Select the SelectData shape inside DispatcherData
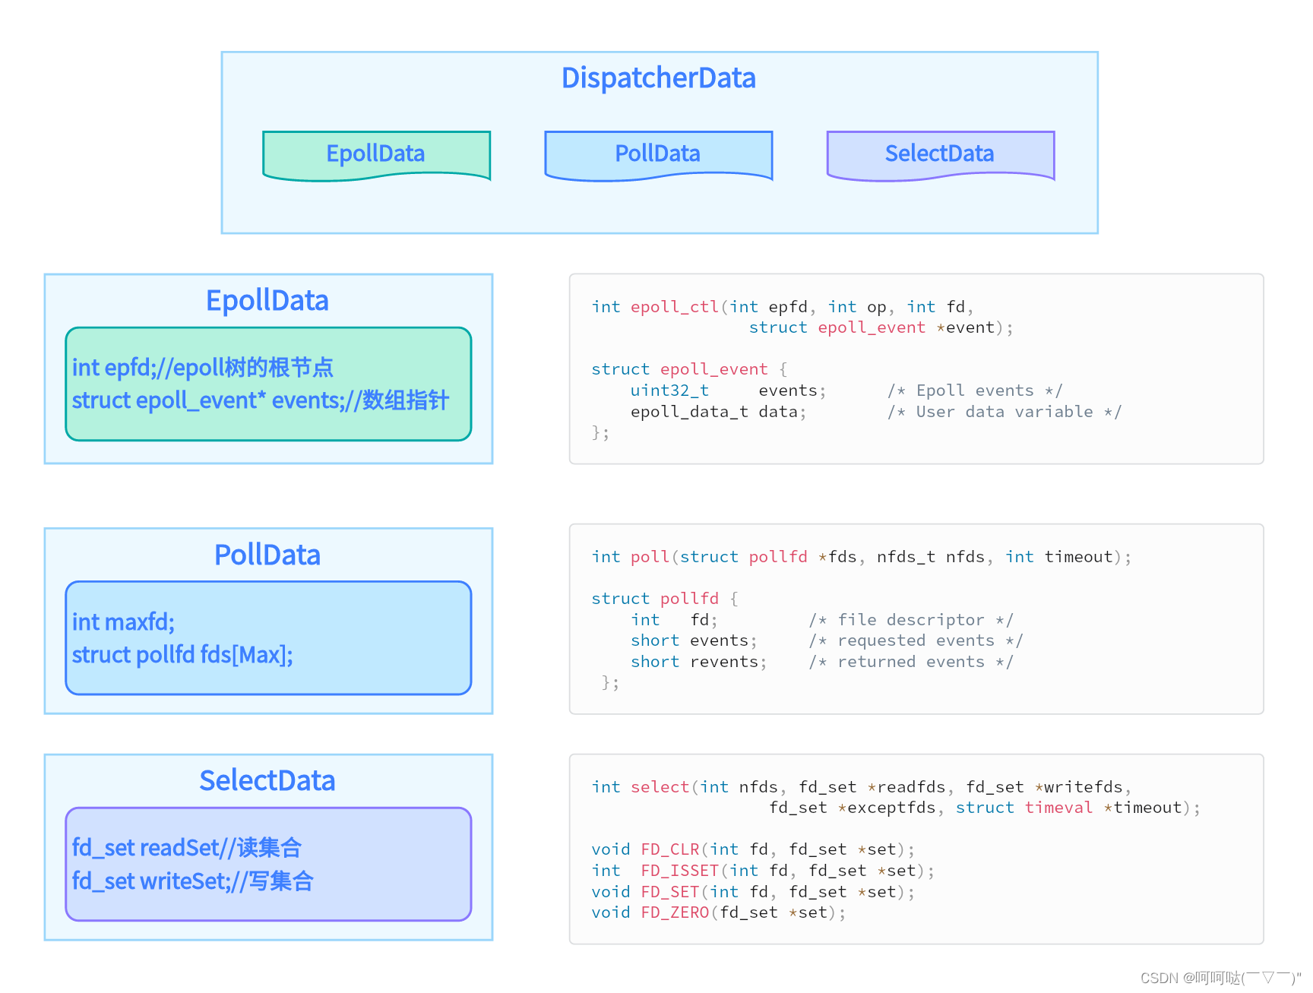Screen dimensions: 1313x993 [939, 154]
